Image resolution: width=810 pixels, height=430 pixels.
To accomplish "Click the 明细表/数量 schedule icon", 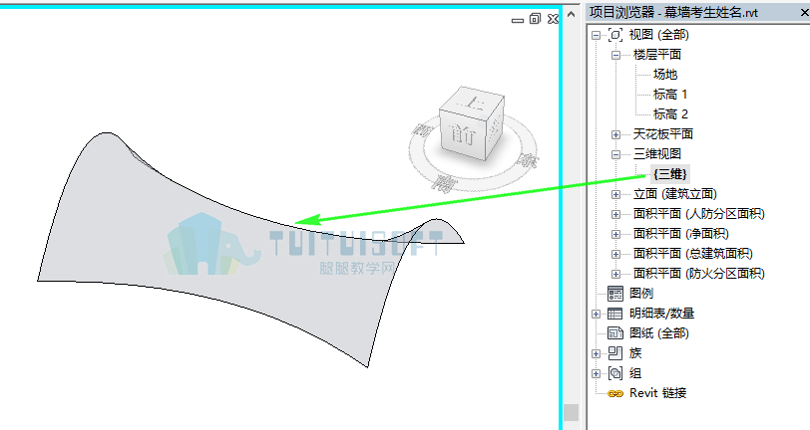I will tap(615, 314).
